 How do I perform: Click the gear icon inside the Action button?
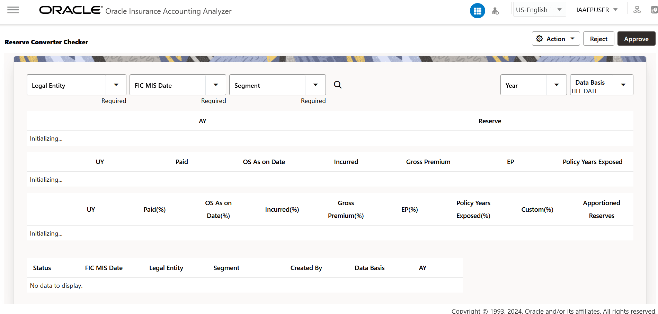540,39
